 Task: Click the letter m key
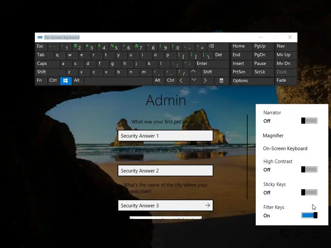click(x=146, y=72)
